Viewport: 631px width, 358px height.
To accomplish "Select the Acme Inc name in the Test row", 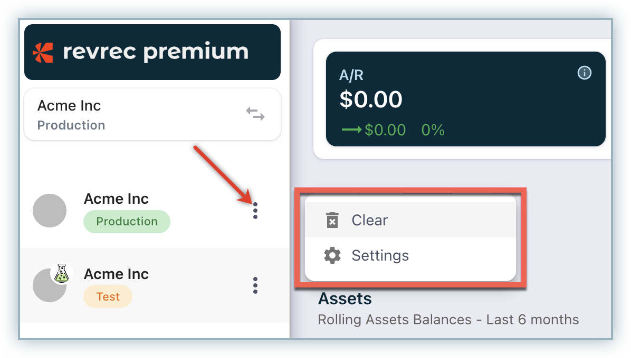I will (116, 274).
